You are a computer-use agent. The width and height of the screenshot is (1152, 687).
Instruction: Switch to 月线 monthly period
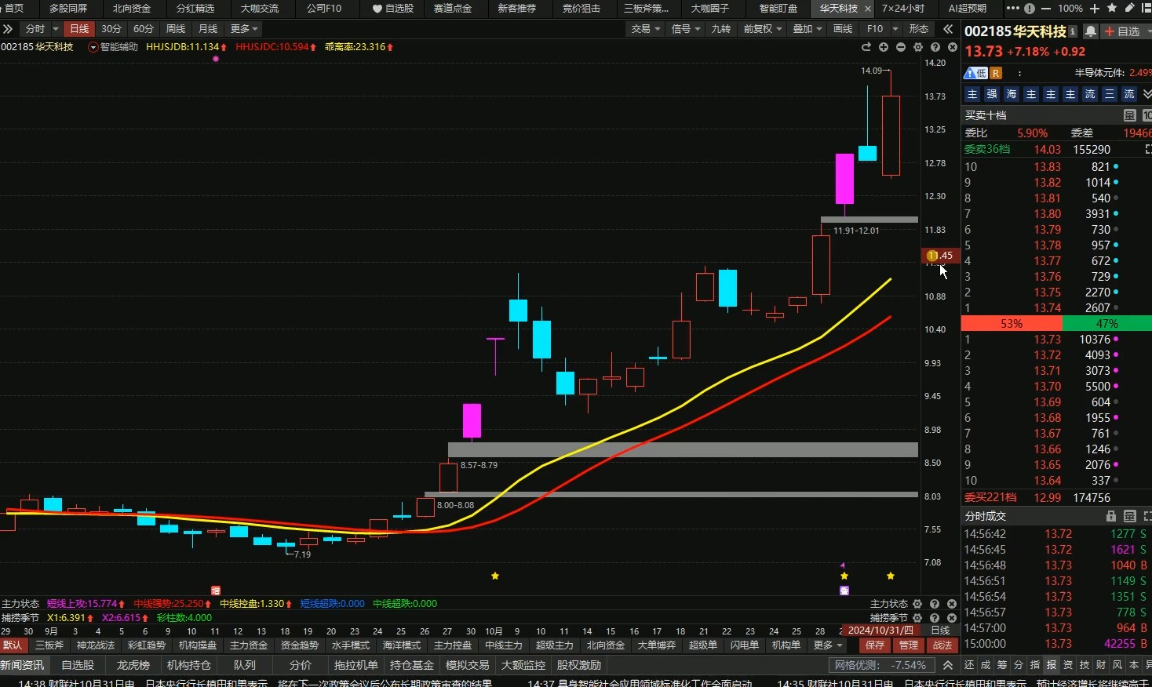click(208, 29)
